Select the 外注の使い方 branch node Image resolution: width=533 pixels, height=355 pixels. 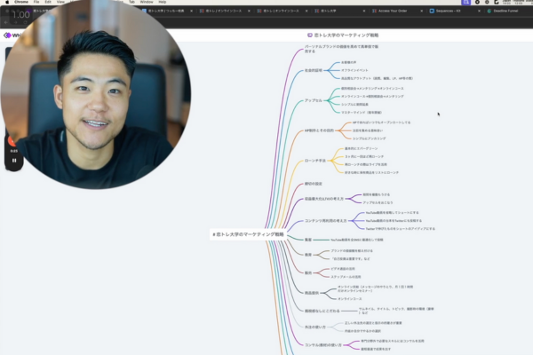tap(315, 327)
